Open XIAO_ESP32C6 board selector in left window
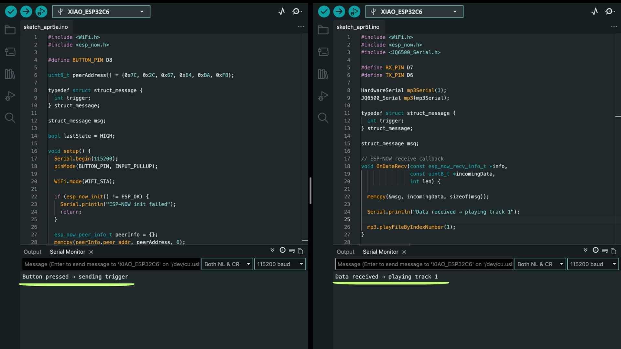The height and width of the screenshot is (349, 621). pyautogui.click(x=101, y=12)
